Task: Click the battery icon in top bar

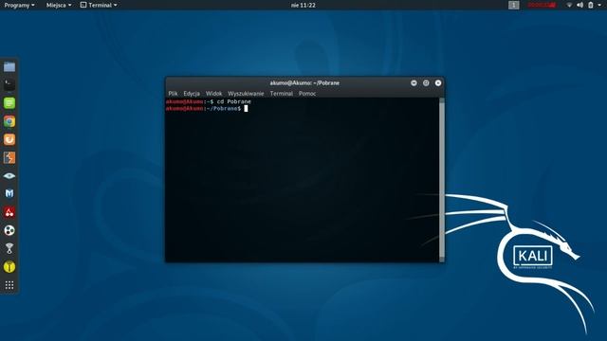Action: [590, 5]
